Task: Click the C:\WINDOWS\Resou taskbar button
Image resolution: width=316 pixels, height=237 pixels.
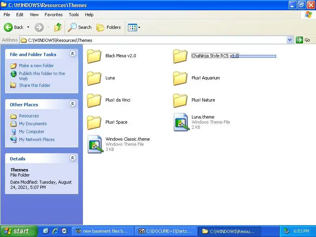Action: pos(229,231)
